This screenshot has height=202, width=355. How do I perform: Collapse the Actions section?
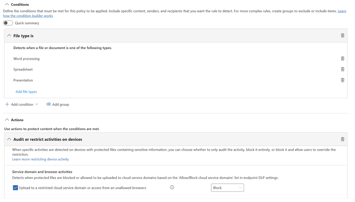[x=7, y=120]
